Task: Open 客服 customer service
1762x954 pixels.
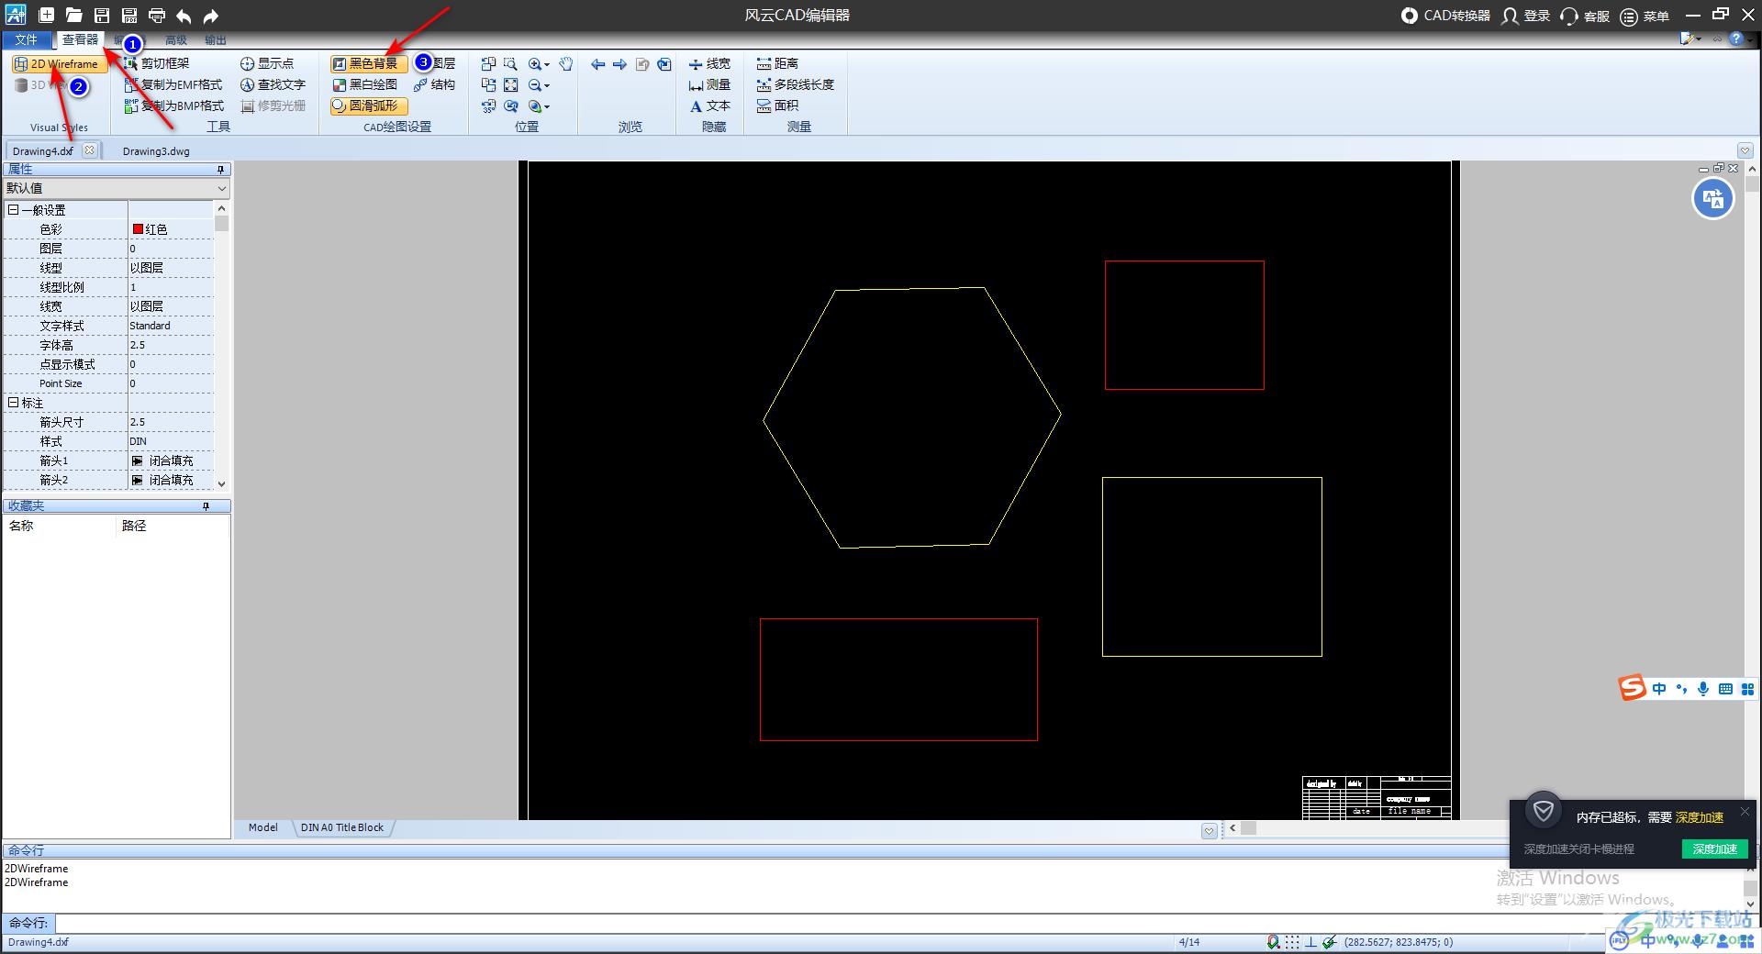Action: (1585, 16)
